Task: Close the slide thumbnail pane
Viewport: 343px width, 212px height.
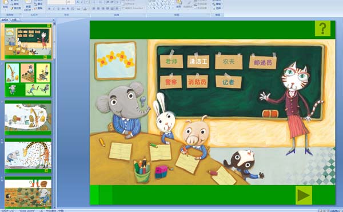Action: (x=54, y=19)
